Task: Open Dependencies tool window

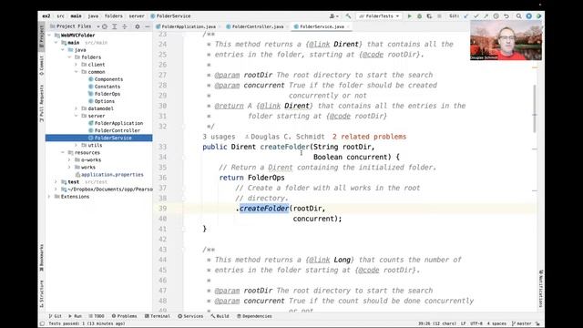Action: (x=254, y=316)
